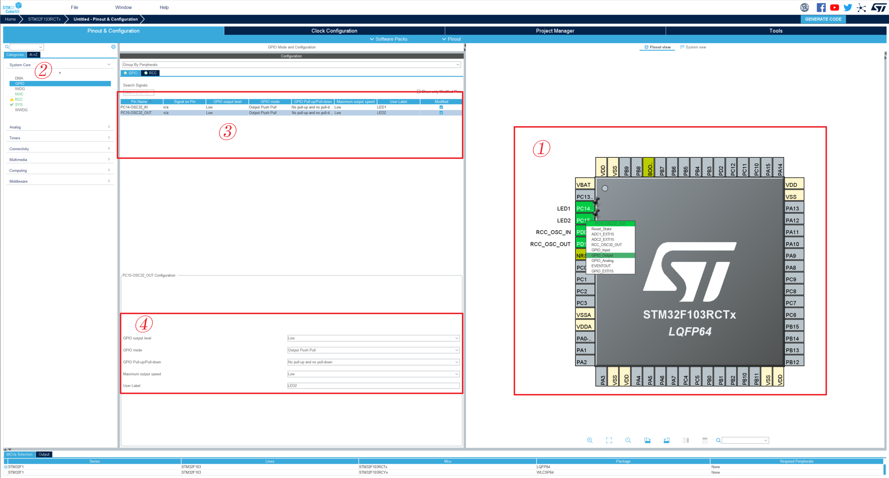Viewport: 889px width, 478px height.
Task: Switch to Clock Configuration tab
Action: coord(334,31)
